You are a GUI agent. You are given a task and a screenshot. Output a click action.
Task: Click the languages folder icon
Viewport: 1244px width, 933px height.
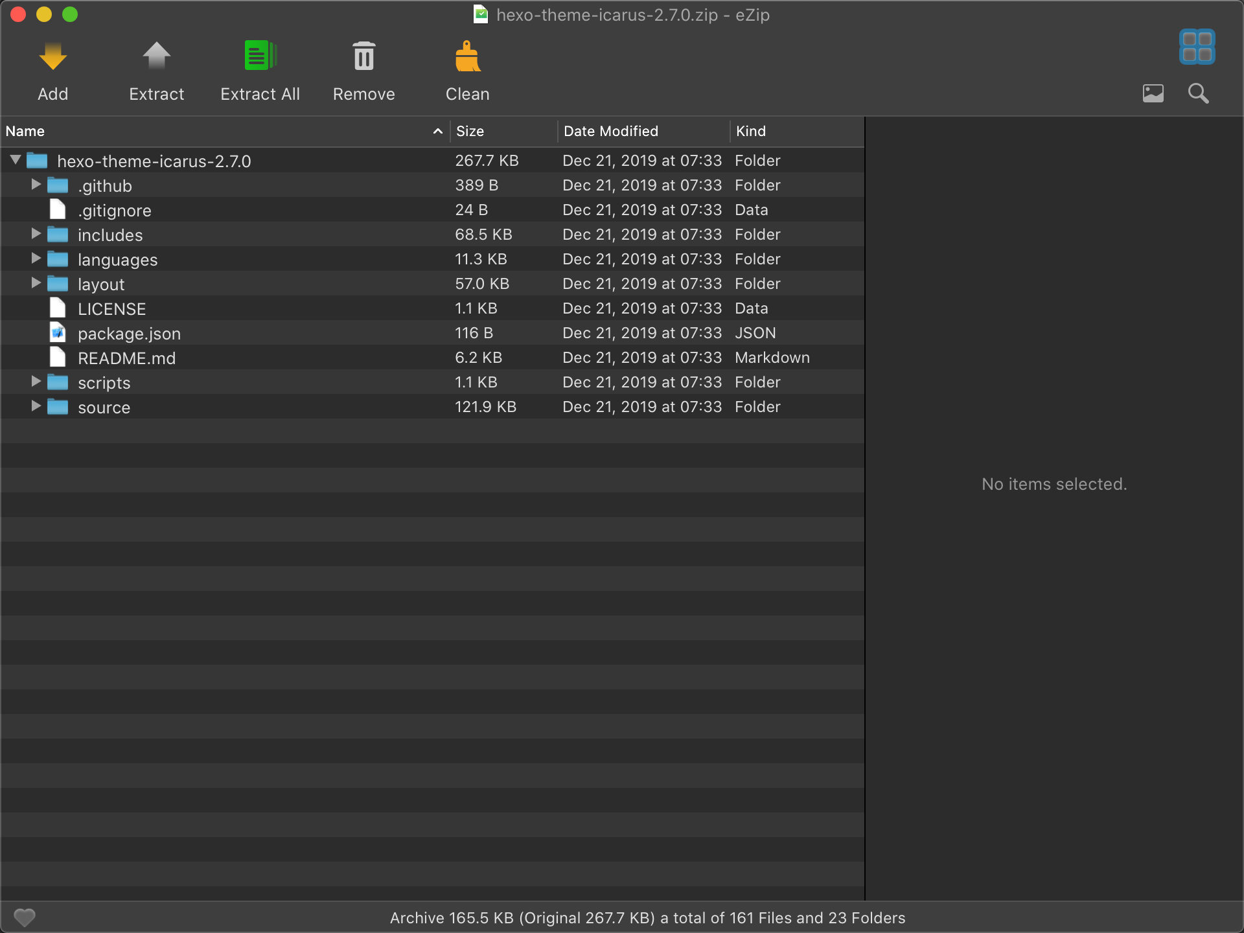[x=58, y=259]
